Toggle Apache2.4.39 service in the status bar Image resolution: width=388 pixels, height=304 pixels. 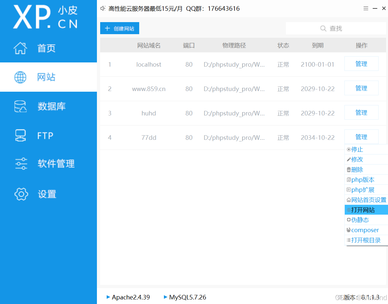pos(128,297)
